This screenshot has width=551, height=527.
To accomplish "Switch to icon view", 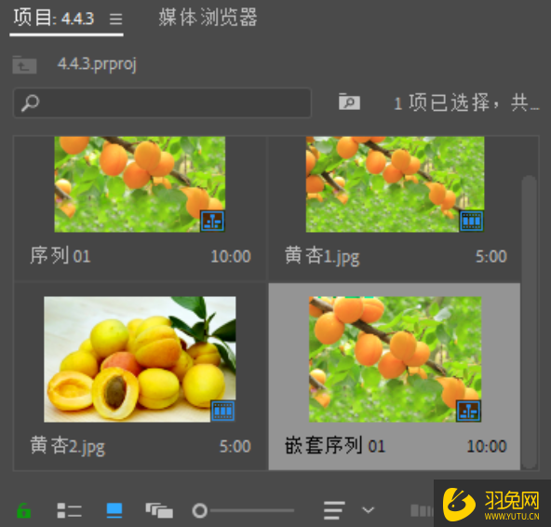I will [114, 510].
